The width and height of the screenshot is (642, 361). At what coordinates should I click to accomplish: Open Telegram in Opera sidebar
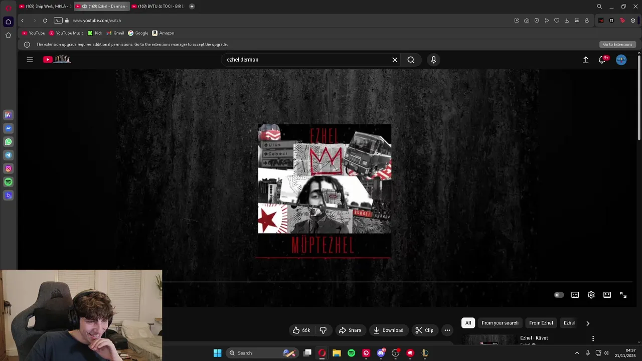coord(8,155)
